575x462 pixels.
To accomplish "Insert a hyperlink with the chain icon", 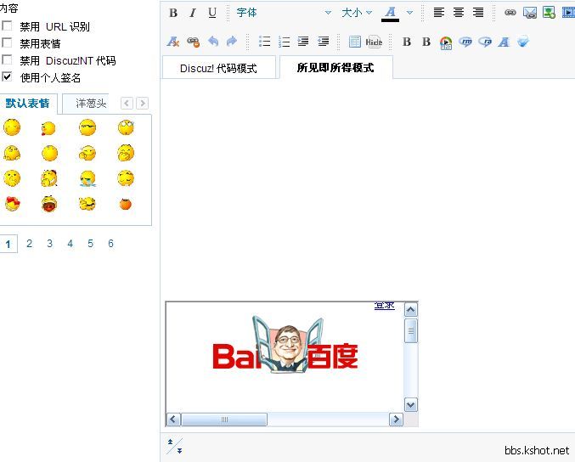I will click(510, 13).
